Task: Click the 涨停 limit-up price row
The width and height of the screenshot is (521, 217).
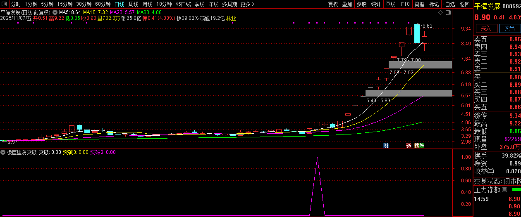Action: [497, 116]
